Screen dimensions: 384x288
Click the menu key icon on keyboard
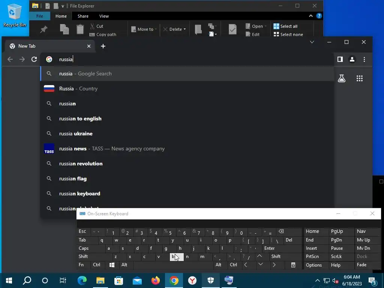point(293,265)
